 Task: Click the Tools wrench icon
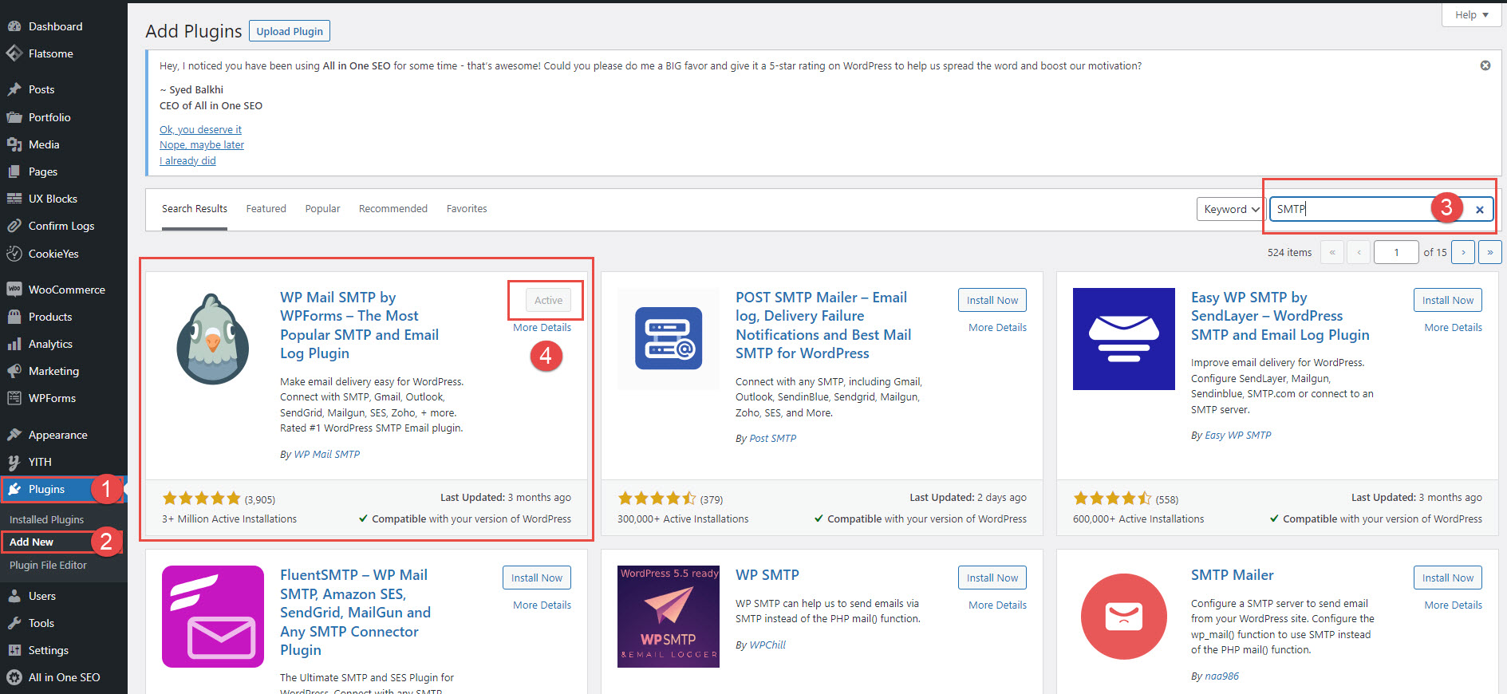point(14,623)
